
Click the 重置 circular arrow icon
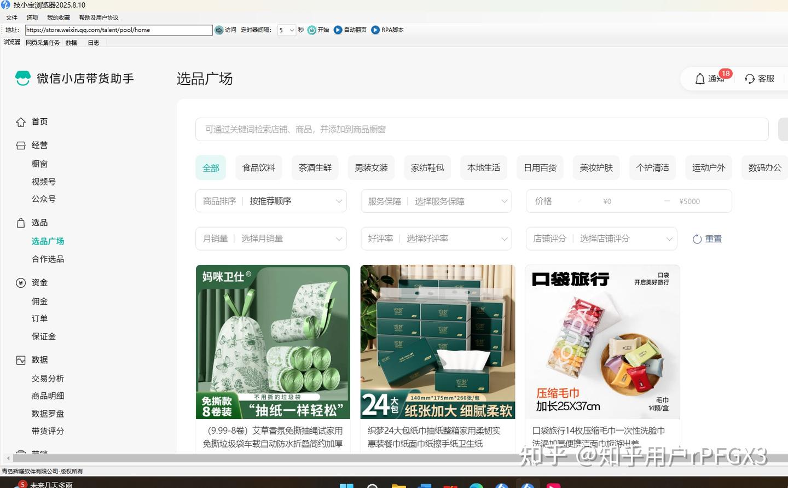(697, 239)
